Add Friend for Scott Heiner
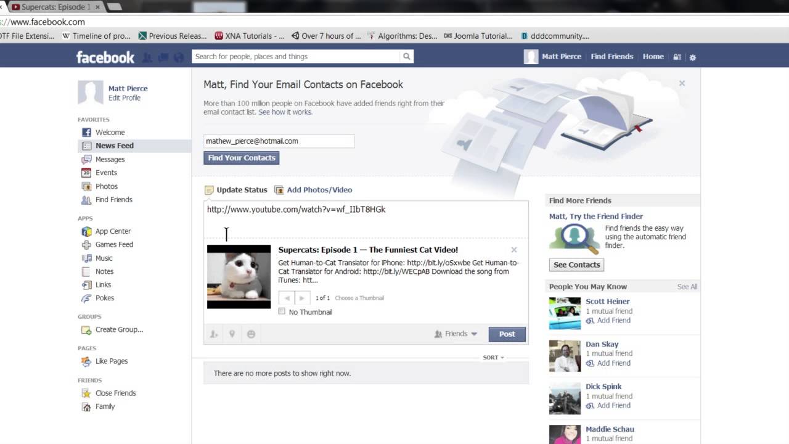The width and height of the screenshot is (789, 444). [x=608, y=321]
